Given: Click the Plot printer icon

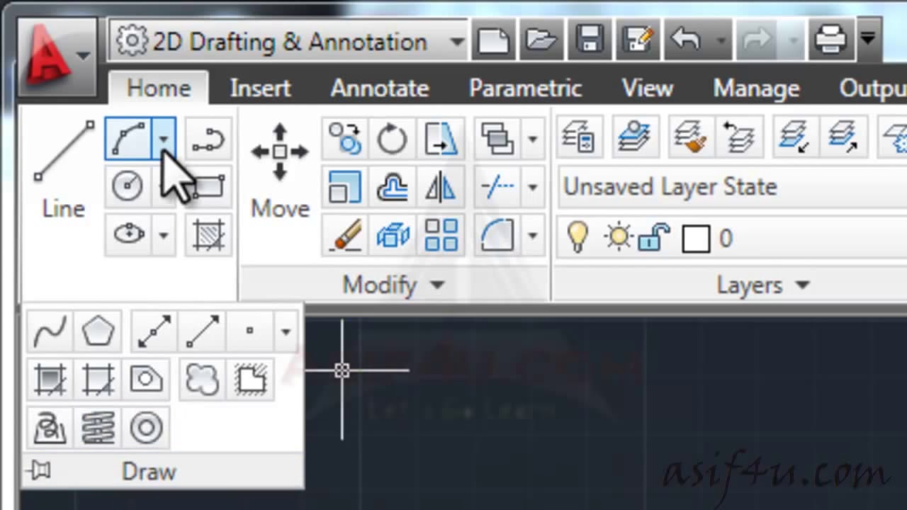Looking at the screenshot, I should coord(831,40).
